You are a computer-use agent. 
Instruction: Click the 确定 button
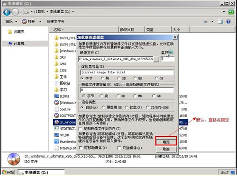point(166,142)
